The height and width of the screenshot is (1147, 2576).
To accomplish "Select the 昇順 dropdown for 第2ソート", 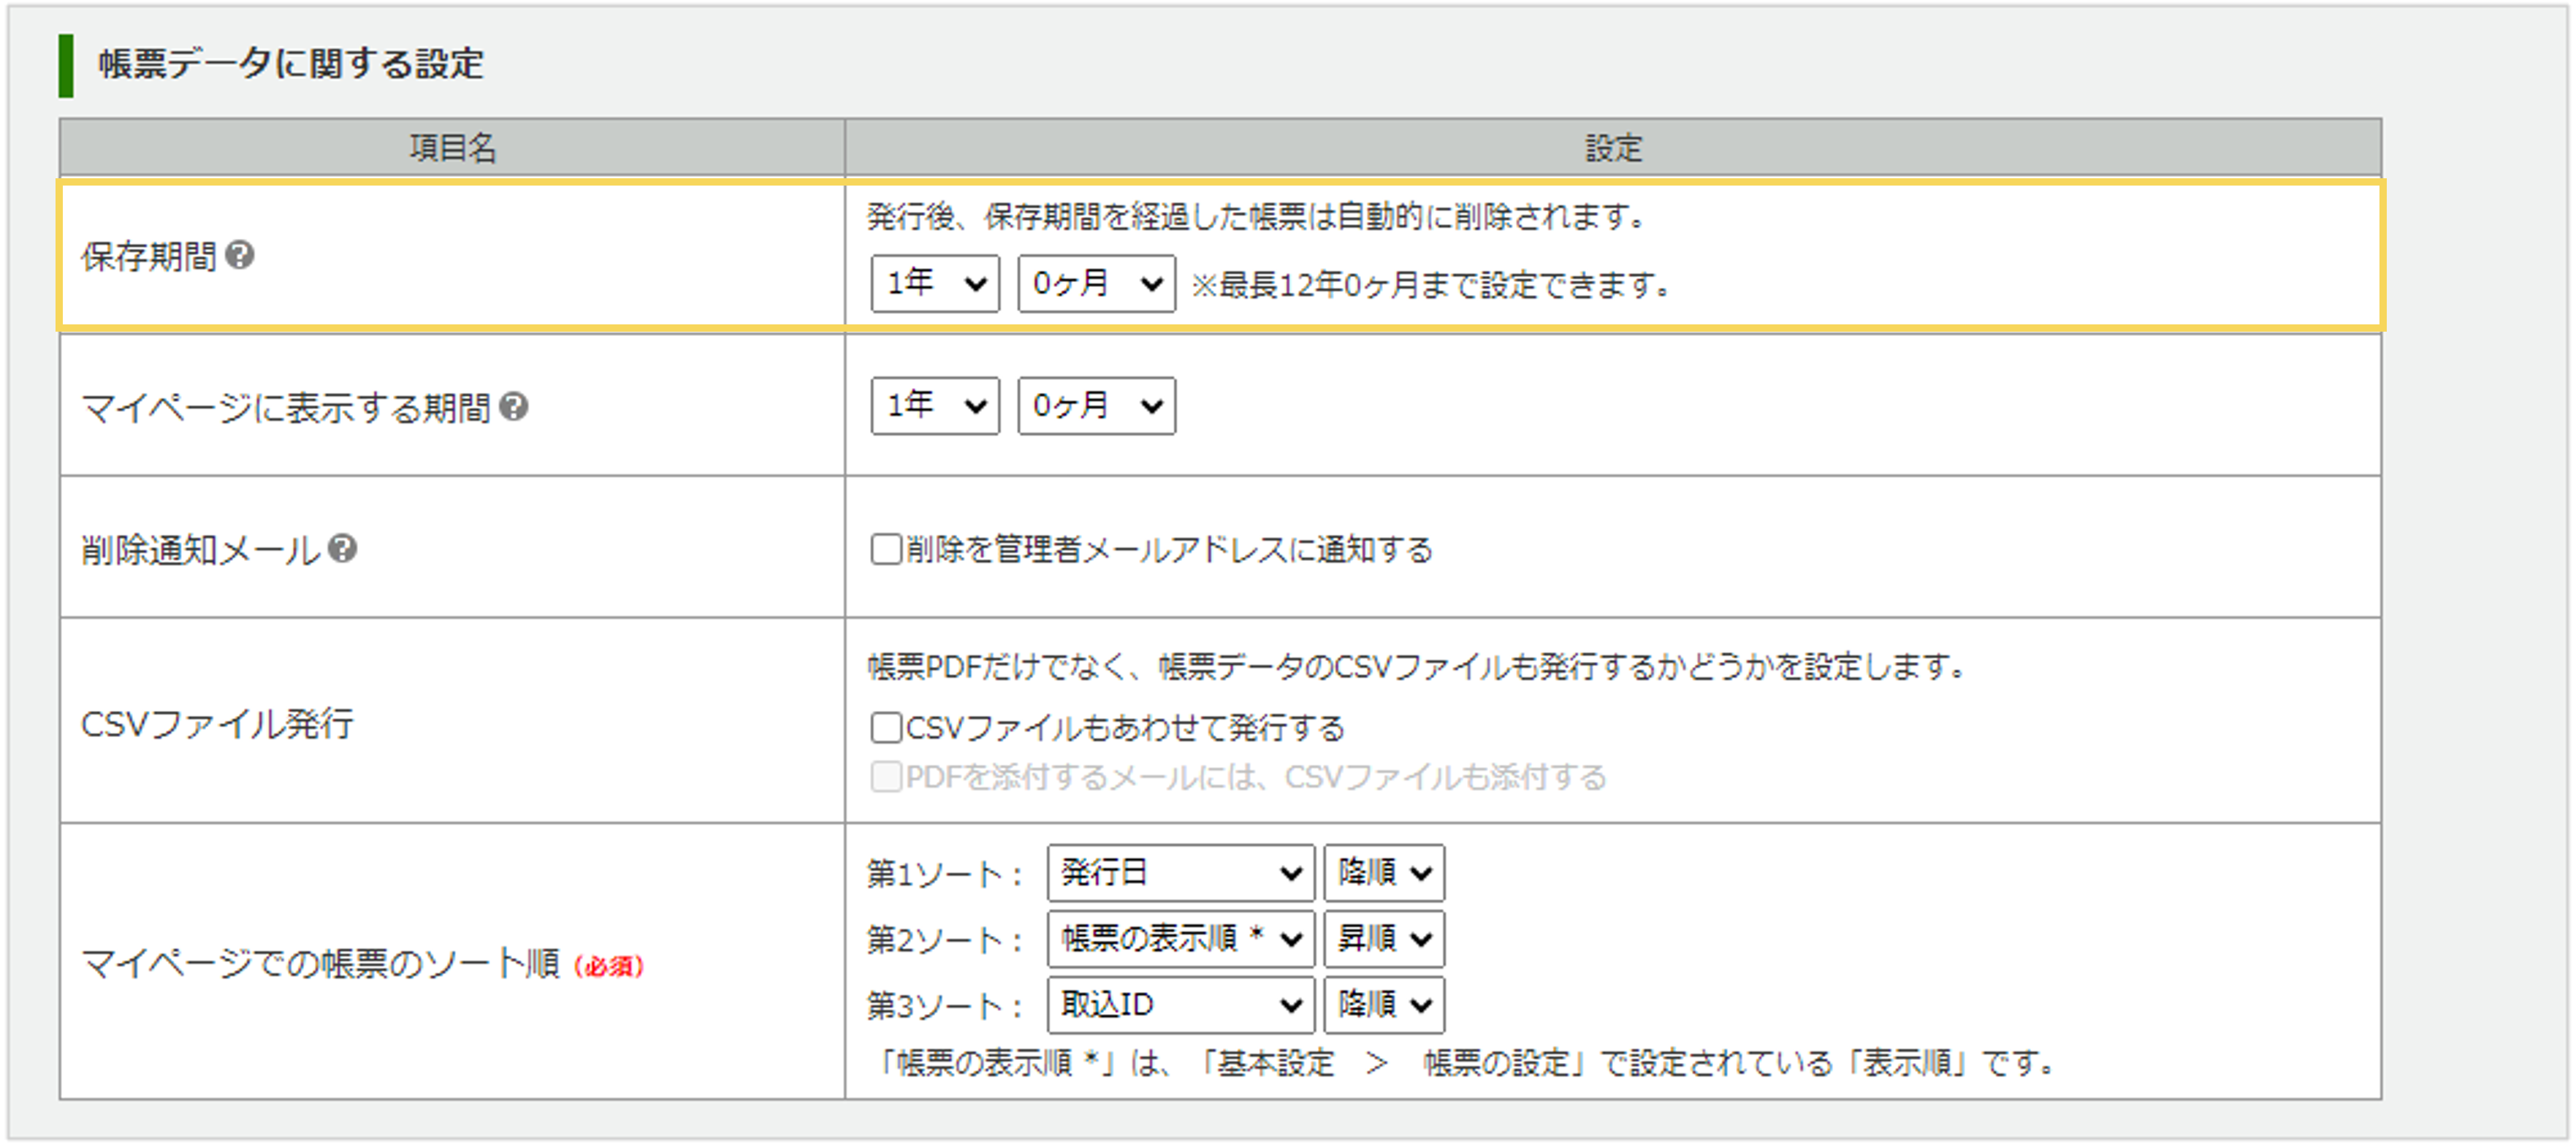I will tap(1383, 938).
